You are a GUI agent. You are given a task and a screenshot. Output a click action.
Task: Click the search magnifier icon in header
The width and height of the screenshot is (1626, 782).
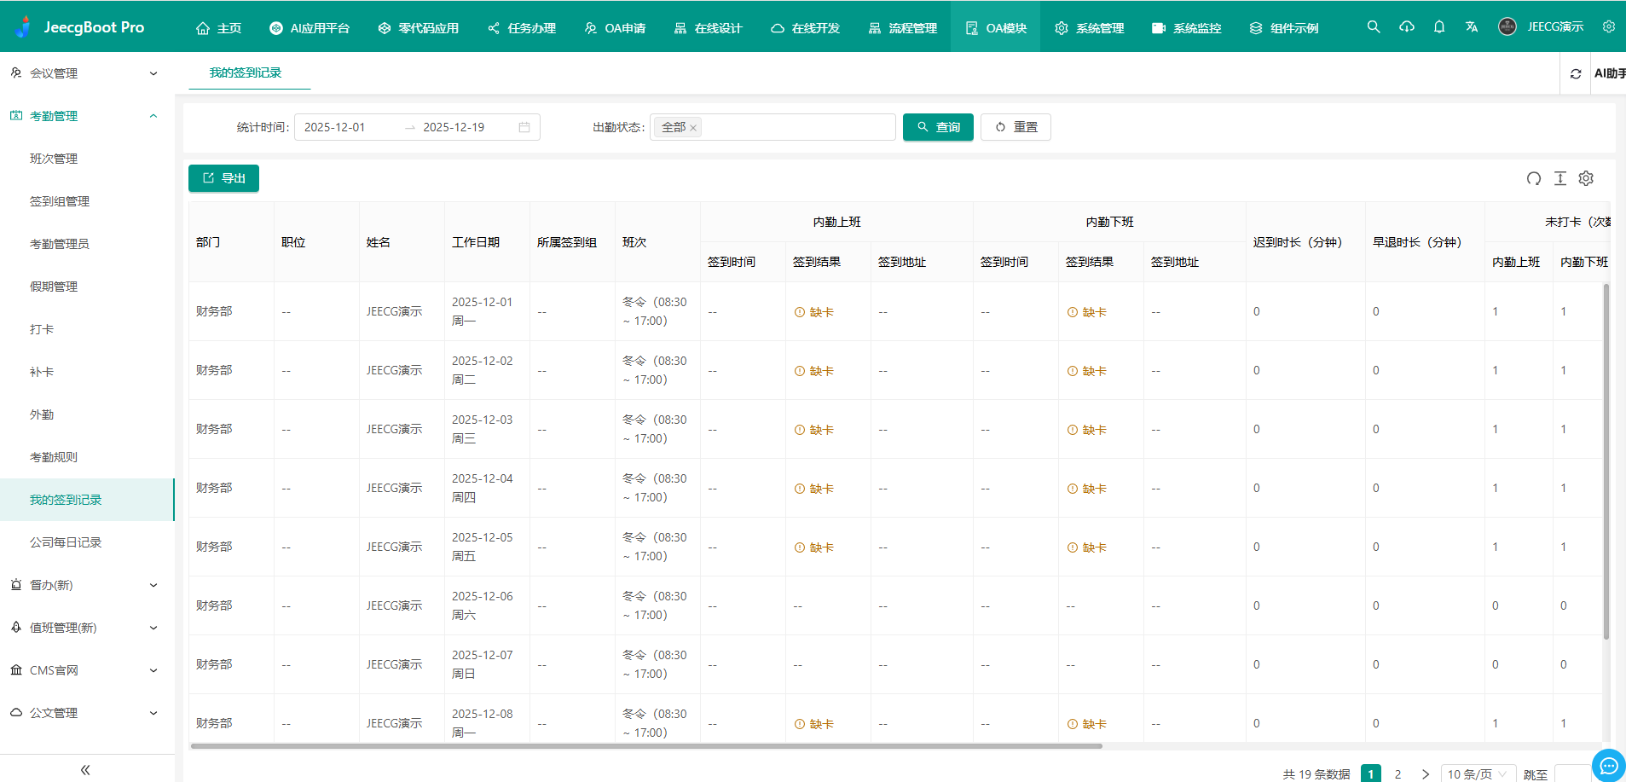point(1373,27)
